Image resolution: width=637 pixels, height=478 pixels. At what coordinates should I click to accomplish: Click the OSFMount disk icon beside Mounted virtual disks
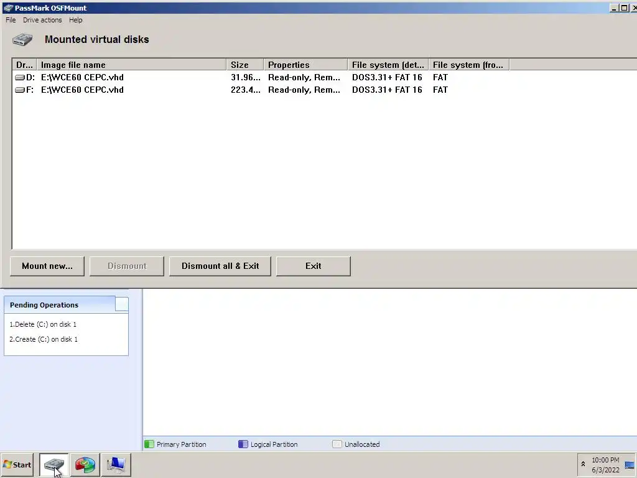pos(22,39)
